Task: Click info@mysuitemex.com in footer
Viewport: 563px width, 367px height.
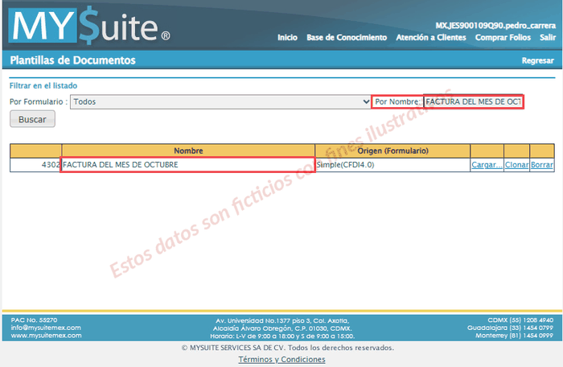Action: [46, 328]
